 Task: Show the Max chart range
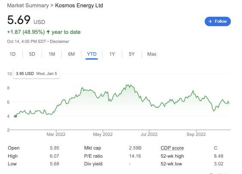tap(152, 54)
